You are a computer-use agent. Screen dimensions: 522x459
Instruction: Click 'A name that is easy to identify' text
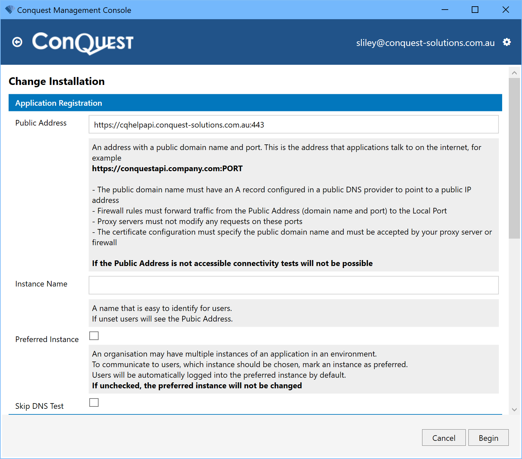[x=162, y=308]
